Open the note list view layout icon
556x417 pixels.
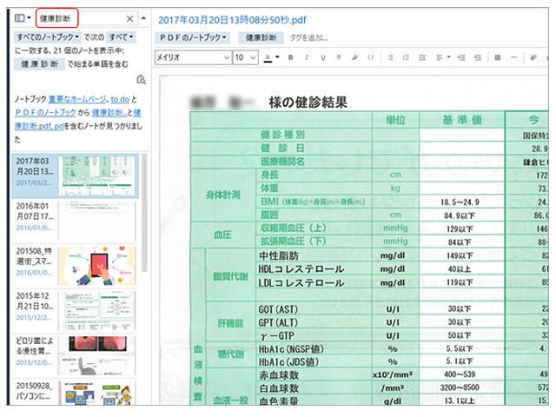tap(19, 17)
